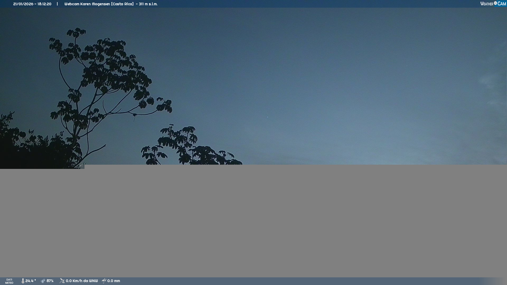This screenshot has height=285, width=507.
Task: Click the Webcam Karen Mogensen title text
Action: tap(87, 4)
